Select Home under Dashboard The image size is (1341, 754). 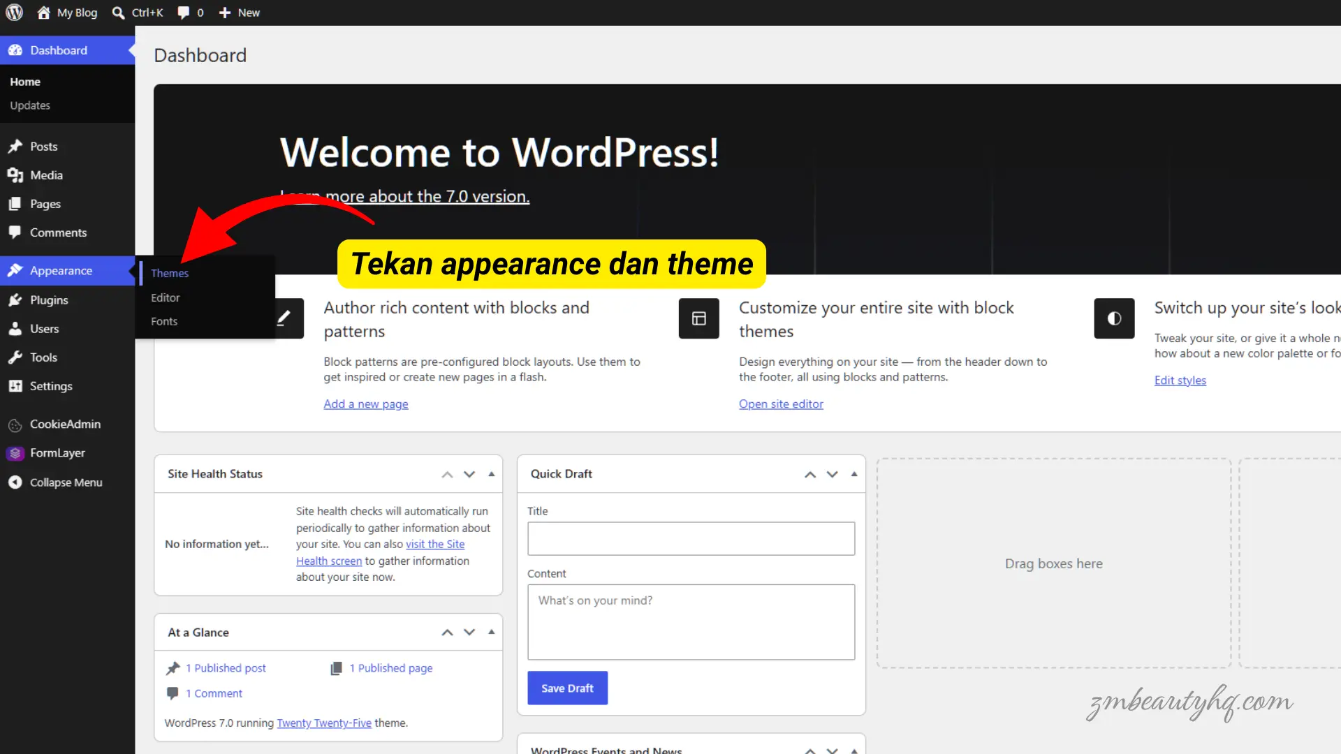[25, 82]
